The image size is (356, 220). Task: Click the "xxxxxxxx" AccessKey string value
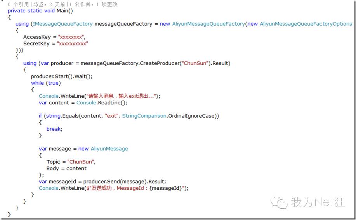click(71, 37)
